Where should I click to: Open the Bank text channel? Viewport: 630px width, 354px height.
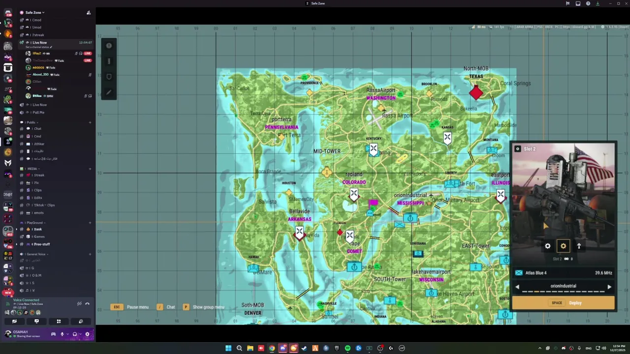click(x=55, y=229)
